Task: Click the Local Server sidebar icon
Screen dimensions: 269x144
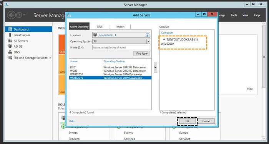Action: tap(10, 35)
